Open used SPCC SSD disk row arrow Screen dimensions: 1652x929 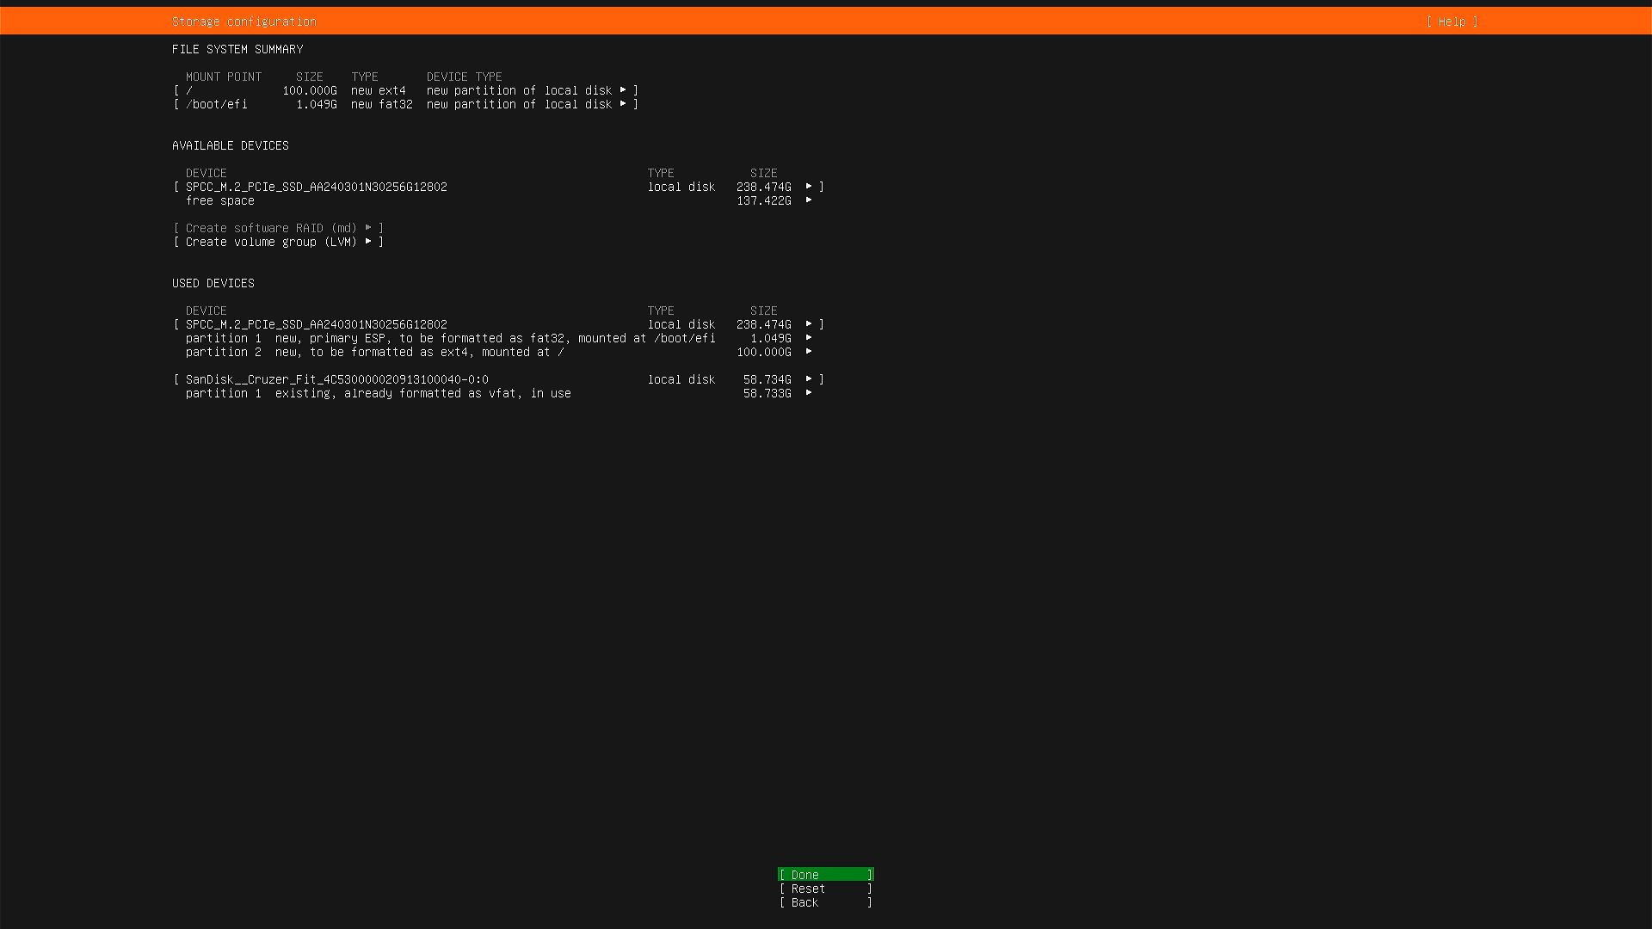809,324
